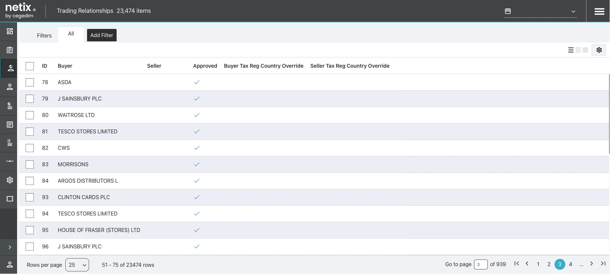Click the Go to page input
The width and height of the screenshot is (610, 274).
(481, 264)
